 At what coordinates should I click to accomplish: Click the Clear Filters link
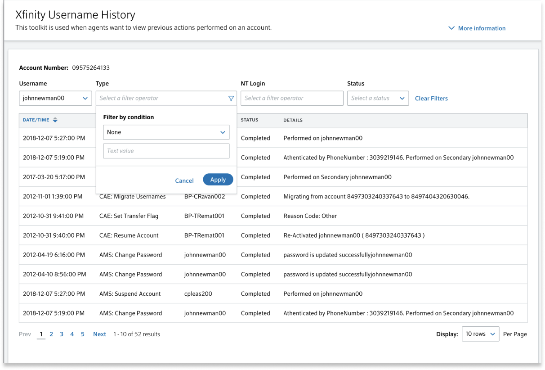point(431,99)
